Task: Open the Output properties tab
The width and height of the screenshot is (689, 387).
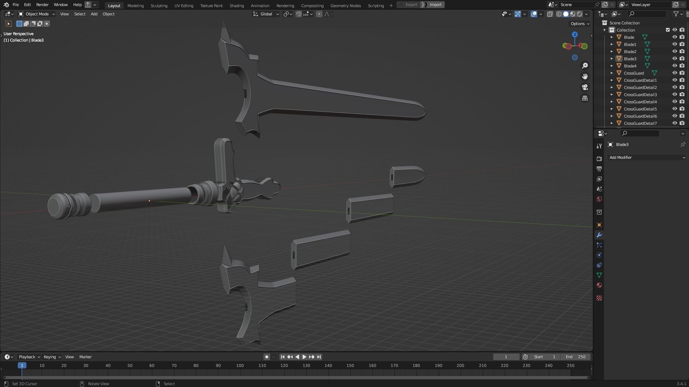Action: pos(599,169)
